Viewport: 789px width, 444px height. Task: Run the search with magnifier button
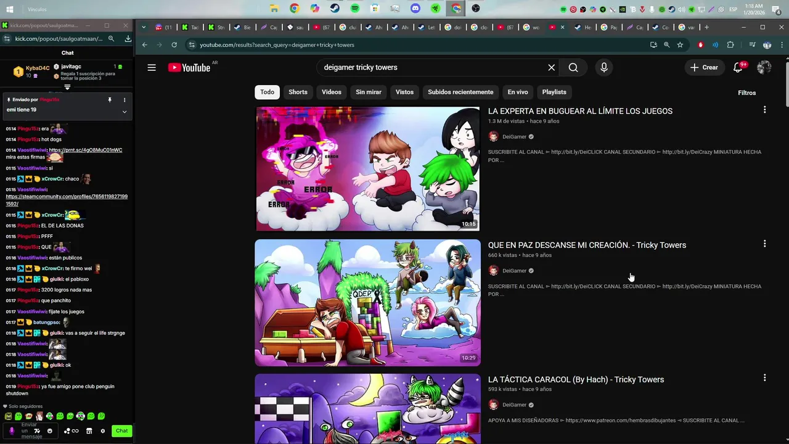coord(573,68)
